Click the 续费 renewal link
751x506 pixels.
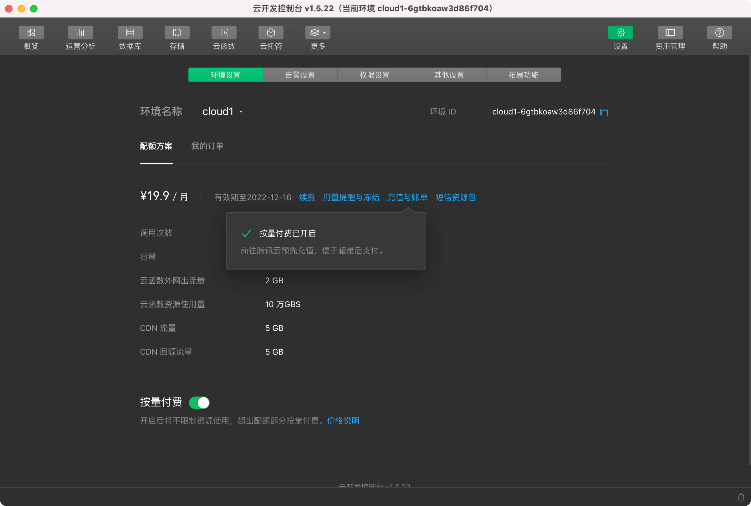307,197
